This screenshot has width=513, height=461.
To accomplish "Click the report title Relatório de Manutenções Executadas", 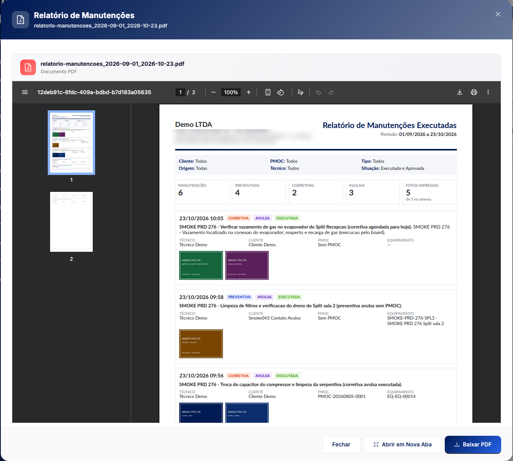I will 389,125.
